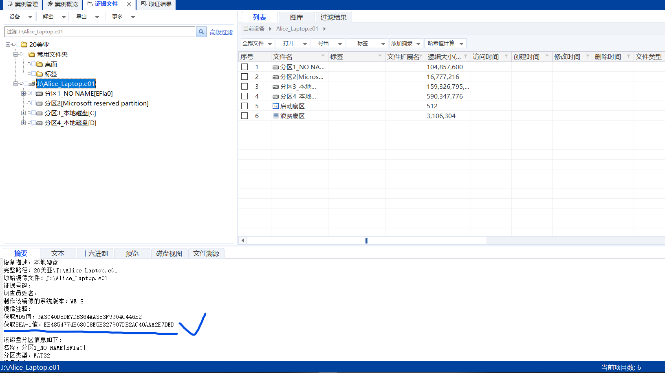Screen dimensions: 665x373
Task: Click the wasted sector icon beside 浪费扇区
Action: (275, 116)
